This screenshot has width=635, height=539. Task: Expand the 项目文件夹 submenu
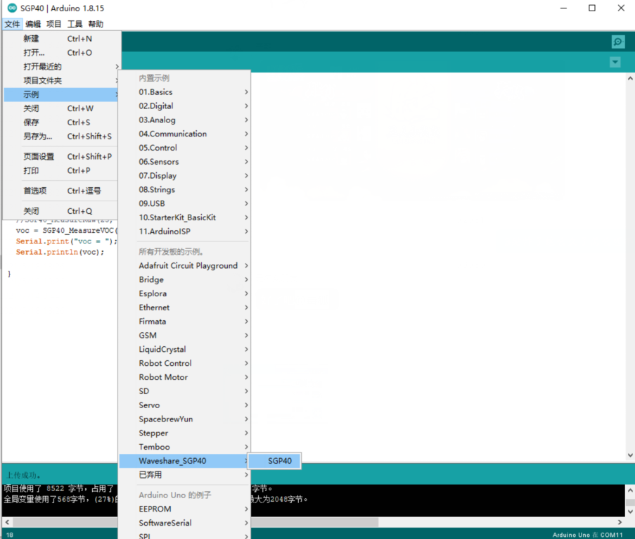[60, 80]
